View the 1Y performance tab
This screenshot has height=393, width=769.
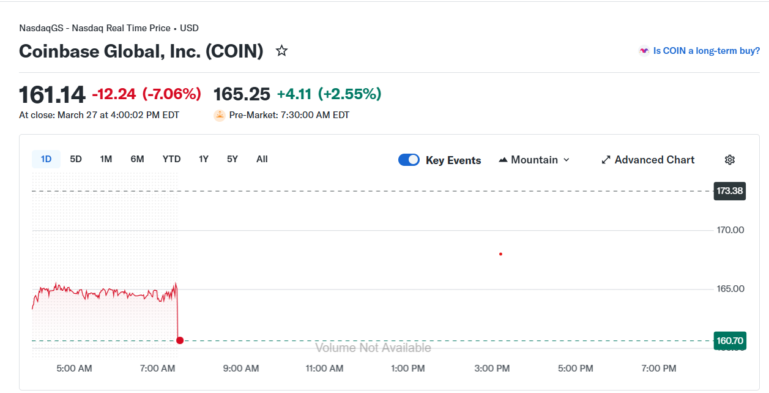point(203,159)
